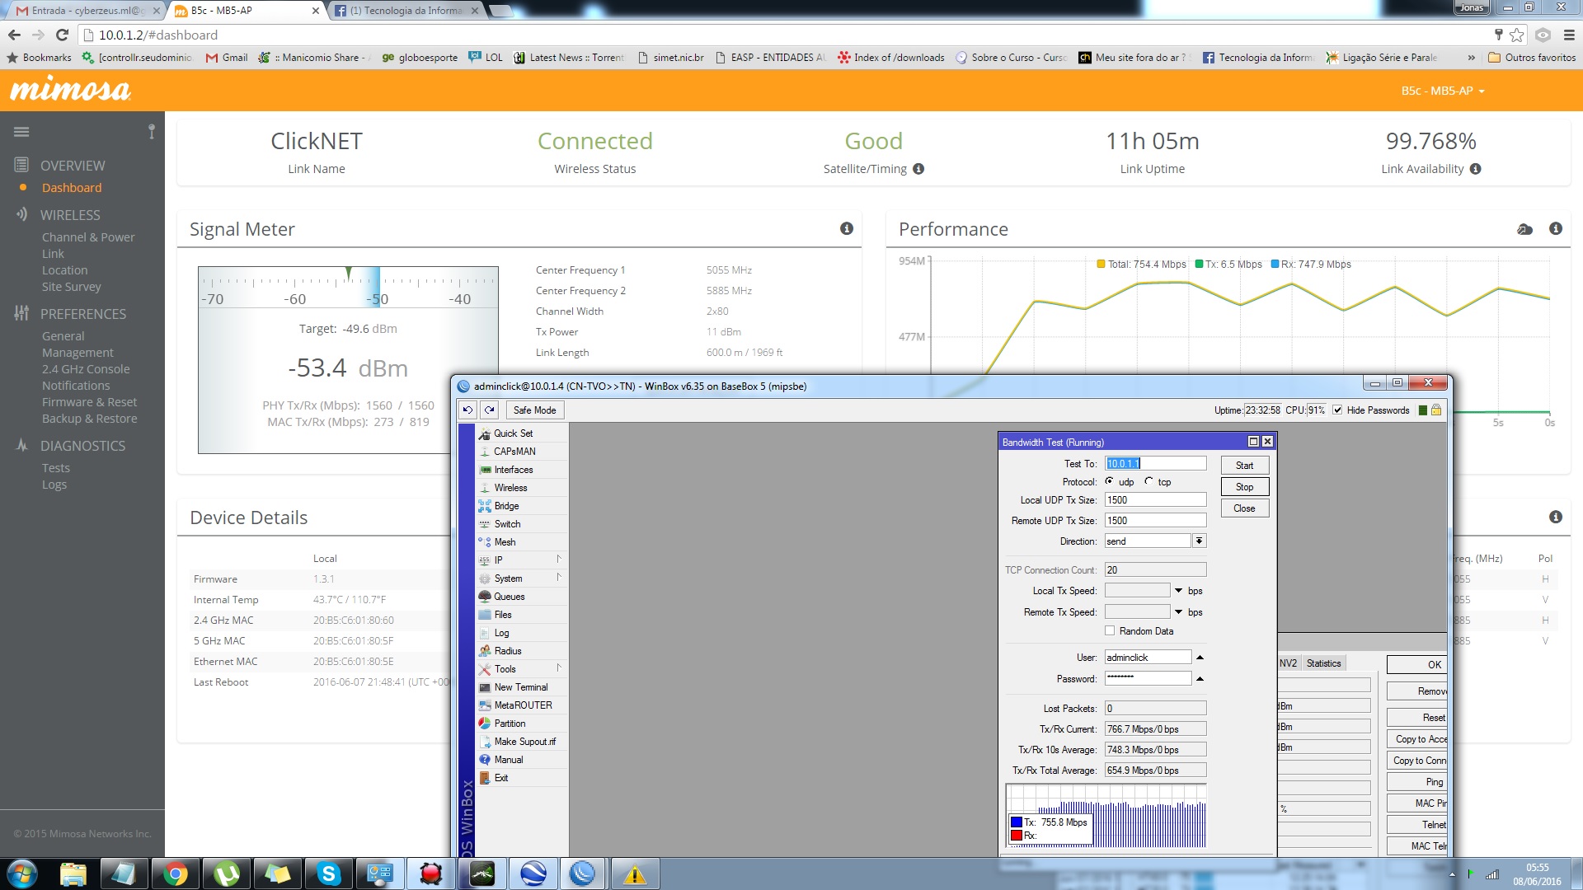This screenshot has height=890, width=1583.
Task: Open Channel & Power in the sidebar
Action: click(x=88, y=237)
